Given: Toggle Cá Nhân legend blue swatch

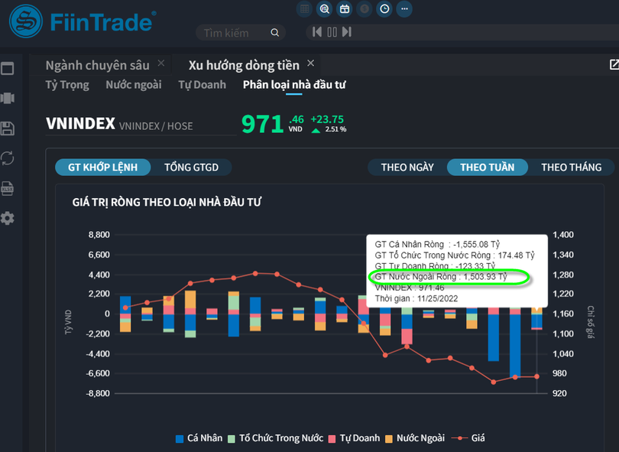Looking at the screenshot, I should (180, 438).
